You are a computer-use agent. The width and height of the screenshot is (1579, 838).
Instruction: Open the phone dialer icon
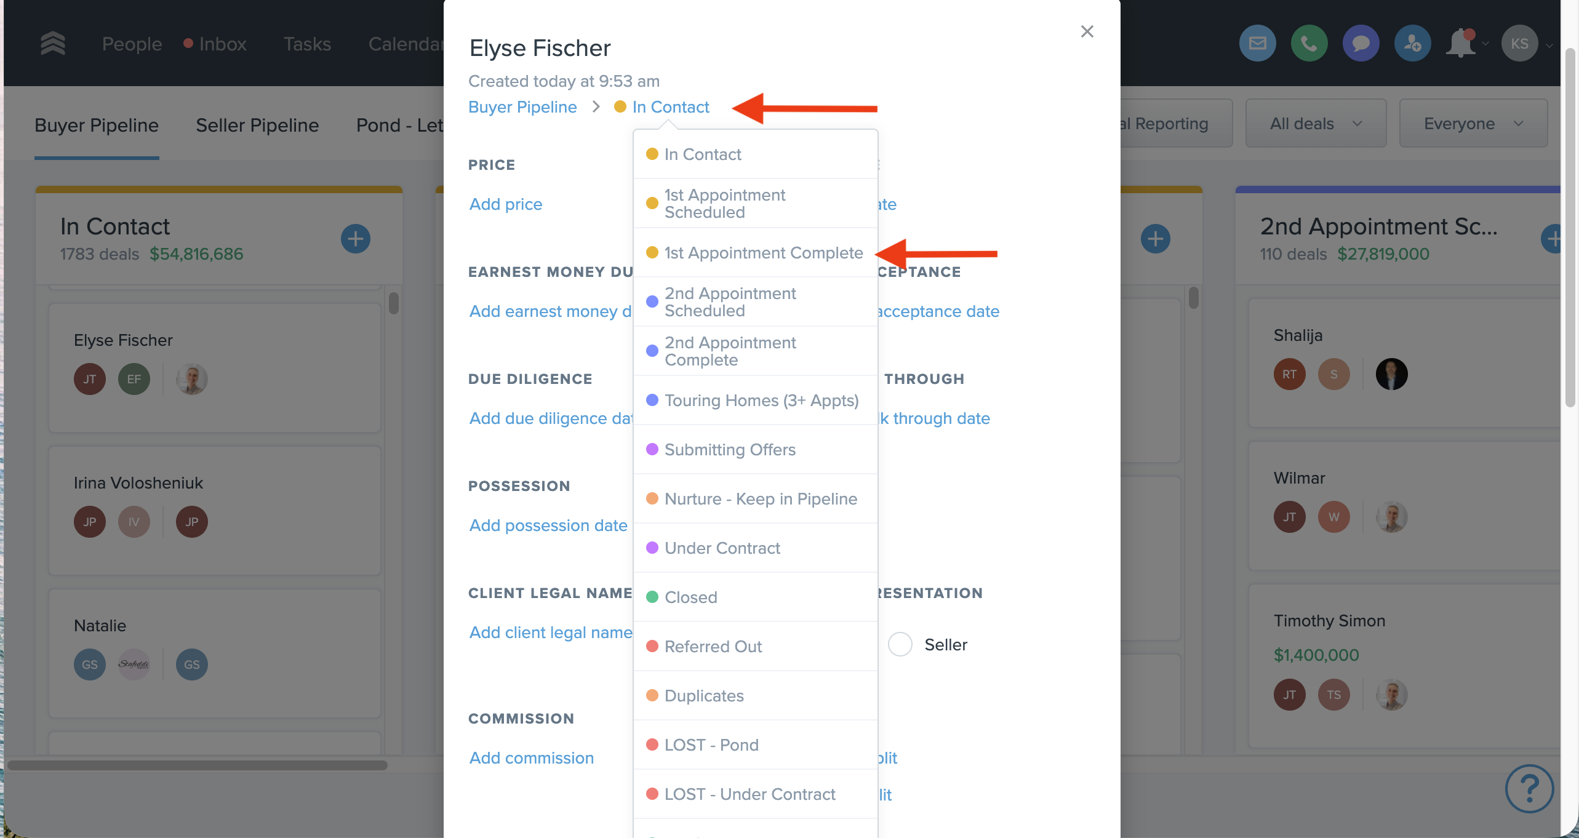pos(1309,44)
